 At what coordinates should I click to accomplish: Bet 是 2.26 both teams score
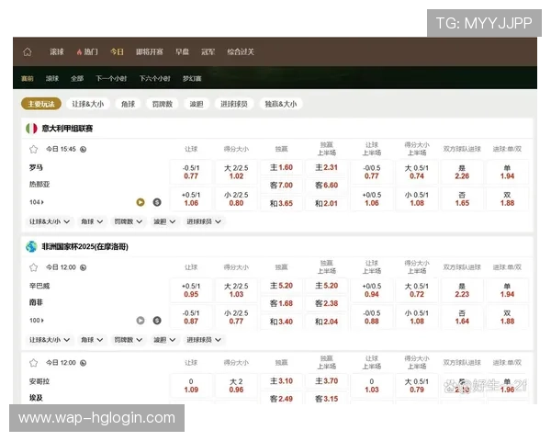click(x=462, y=172)
